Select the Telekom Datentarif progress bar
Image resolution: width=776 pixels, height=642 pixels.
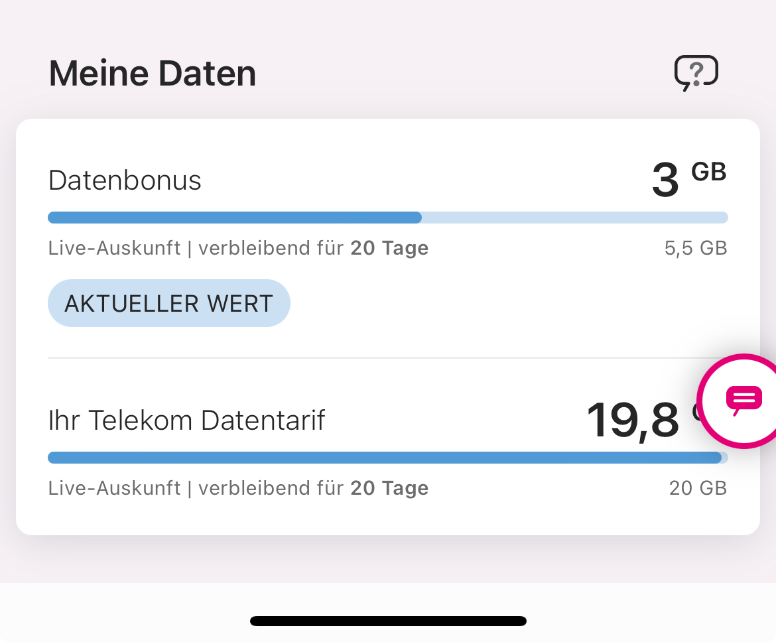[x=388, y=458]
